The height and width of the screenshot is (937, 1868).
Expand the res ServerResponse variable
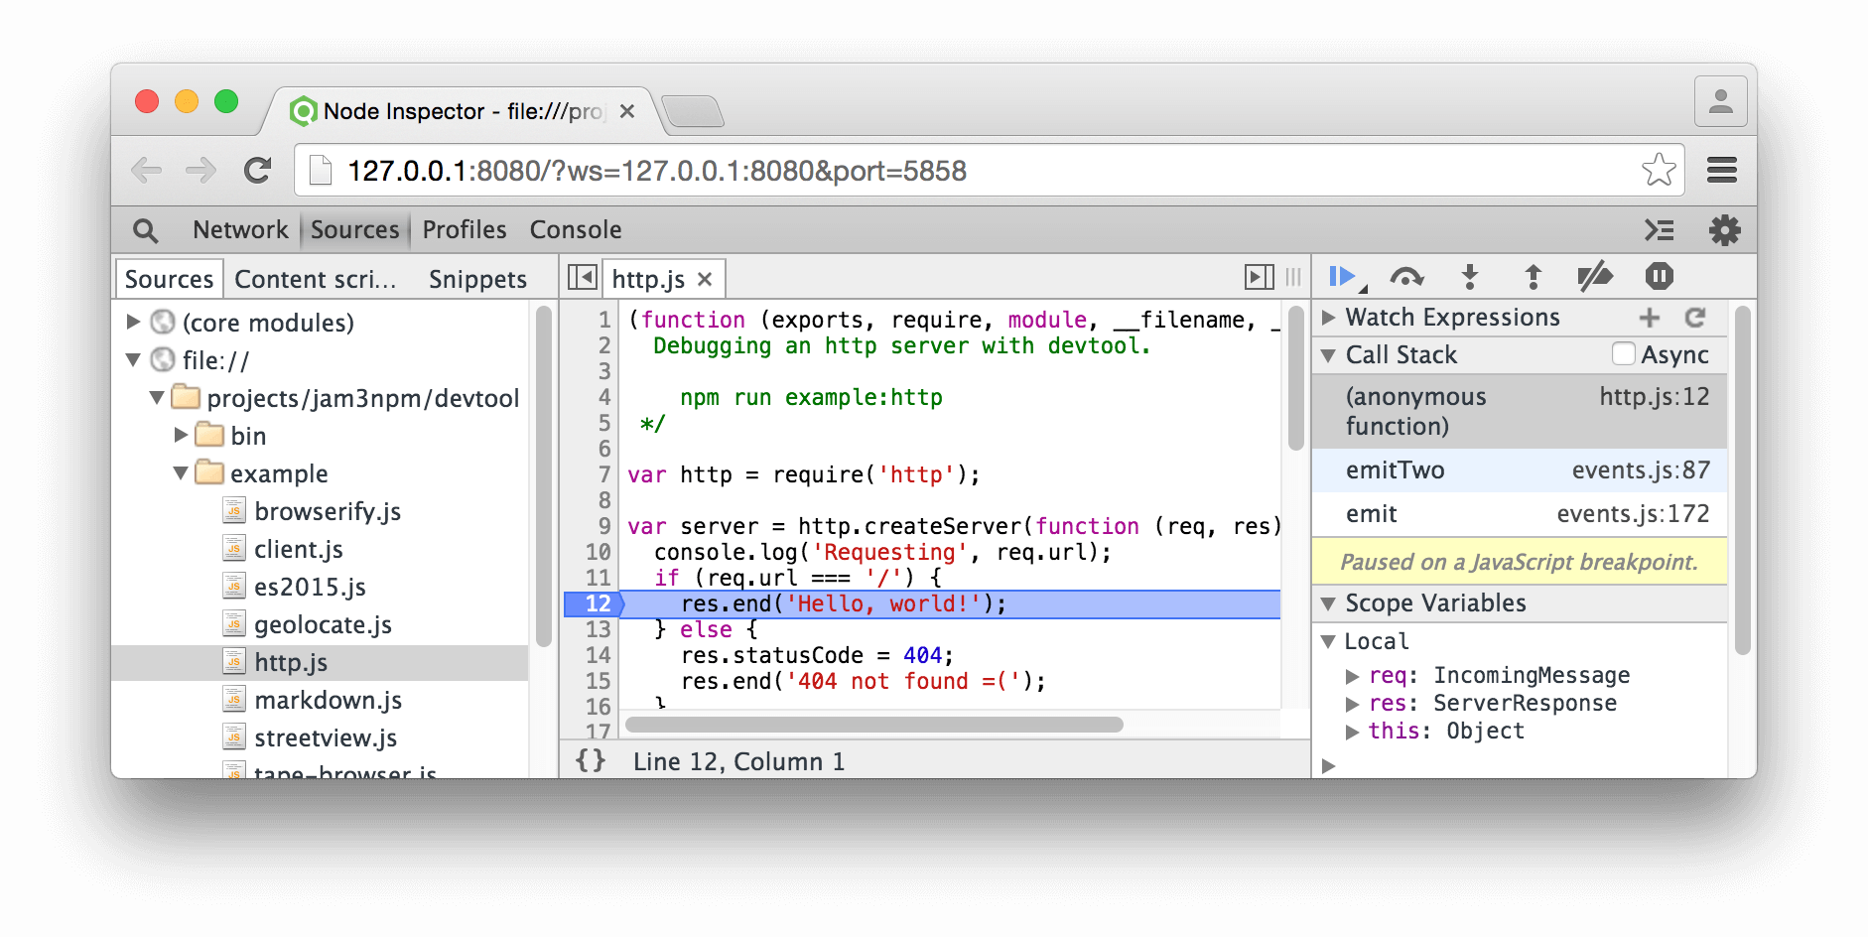click(1354, 703)
